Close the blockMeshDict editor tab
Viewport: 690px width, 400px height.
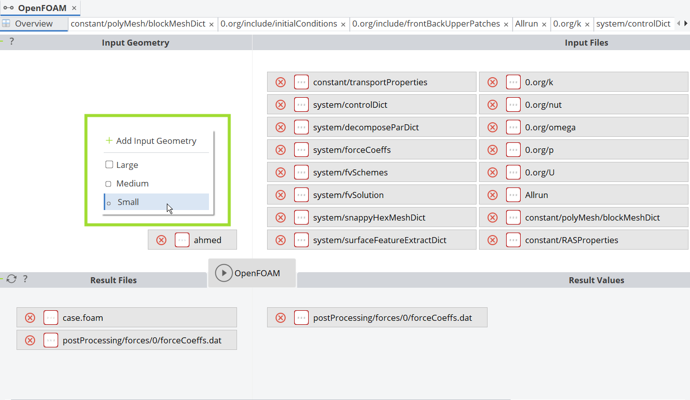click(211, 24)
